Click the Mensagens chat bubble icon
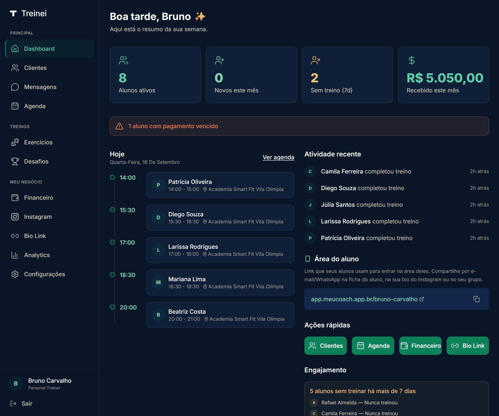This screenshot has width=499, height=416. pos(15,87)
